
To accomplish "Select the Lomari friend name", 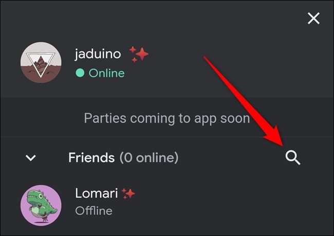I will point(97,193).
